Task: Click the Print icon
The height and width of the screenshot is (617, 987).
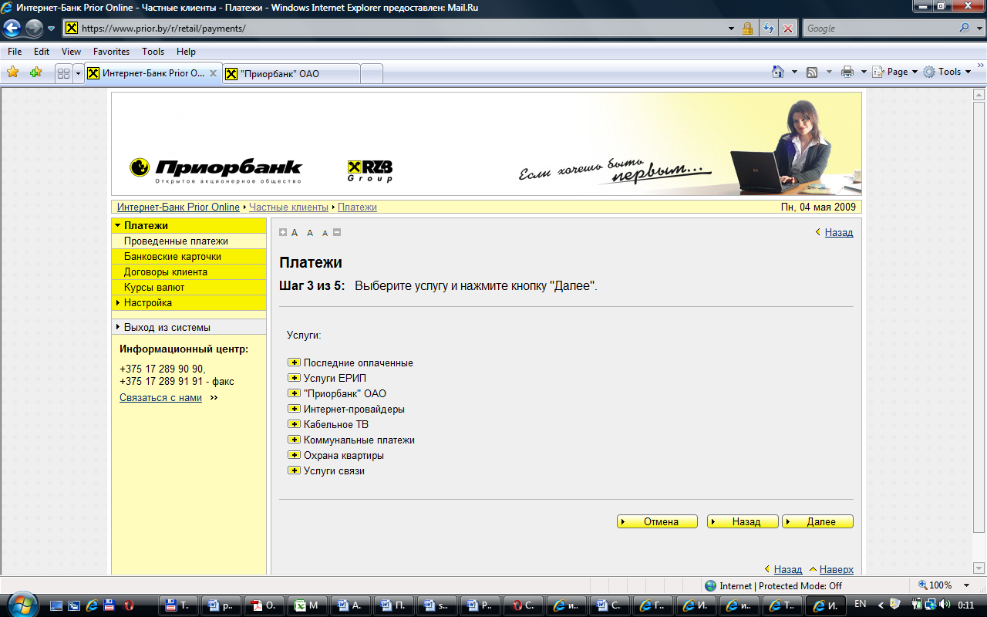Action: point(847,72)
